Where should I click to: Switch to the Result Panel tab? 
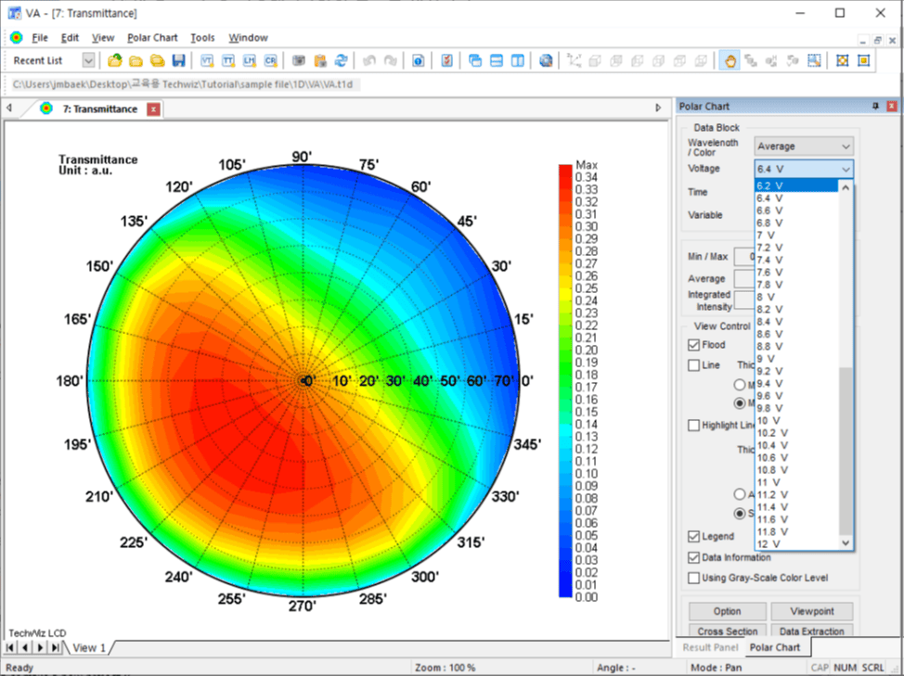tap(710, 647)
